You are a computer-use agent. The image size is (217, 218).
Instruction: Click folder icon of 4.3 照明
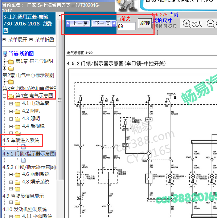point(17,119)
